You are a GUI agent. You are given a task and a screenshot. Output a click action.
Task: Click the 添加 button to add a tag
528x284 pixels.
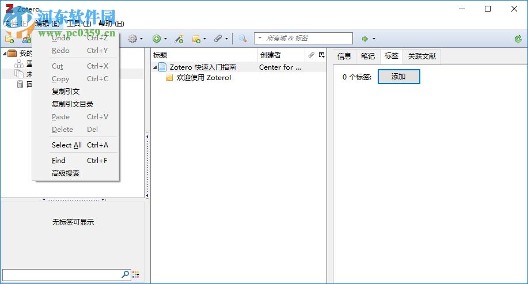[x=398, y=77]
